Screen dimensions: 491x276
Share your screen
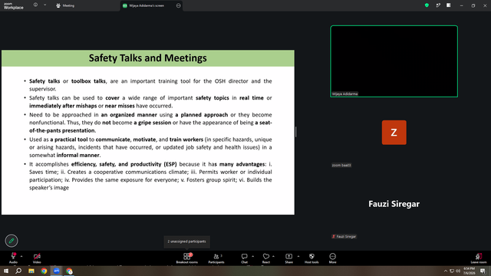[x=288, y=258]
